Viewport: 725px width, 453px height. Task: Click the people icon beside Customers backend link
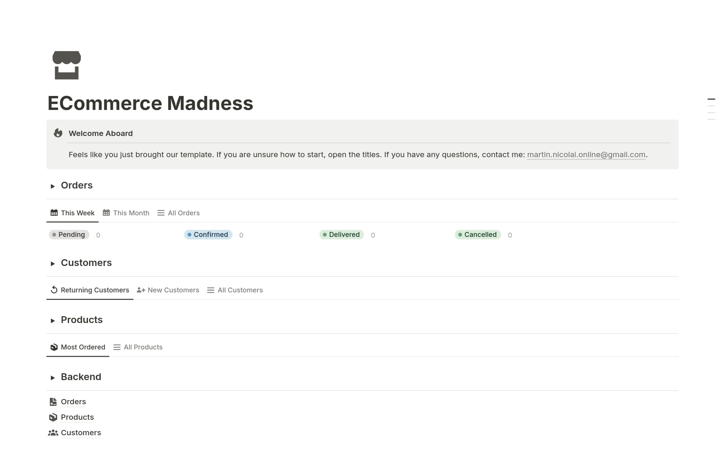(53, 433)
